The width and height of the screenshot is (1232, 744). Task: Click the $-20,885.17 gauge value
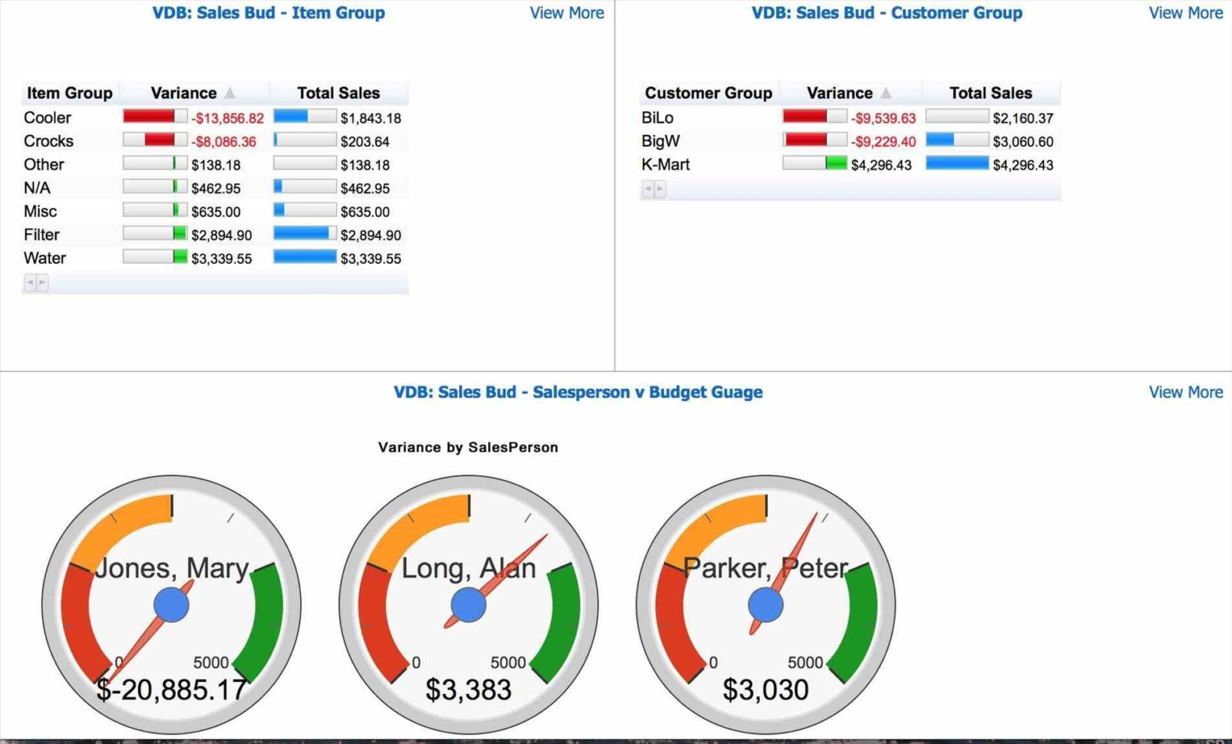coord(171,690)
